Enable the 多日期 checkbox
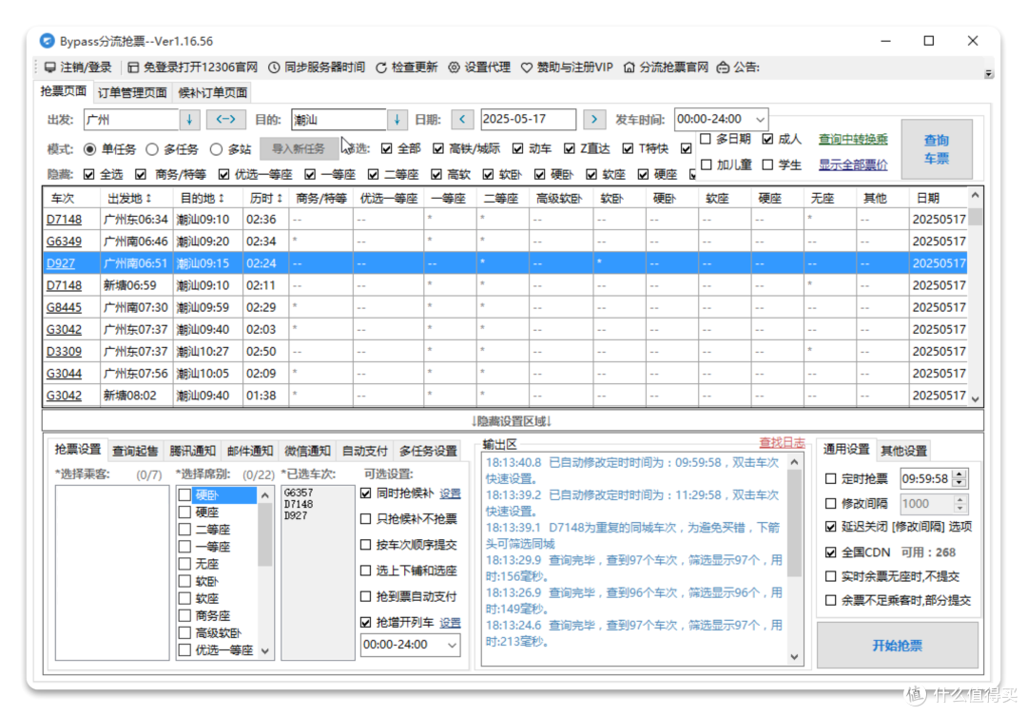Viewport: 1027px width, 716px height. [706, 139]
